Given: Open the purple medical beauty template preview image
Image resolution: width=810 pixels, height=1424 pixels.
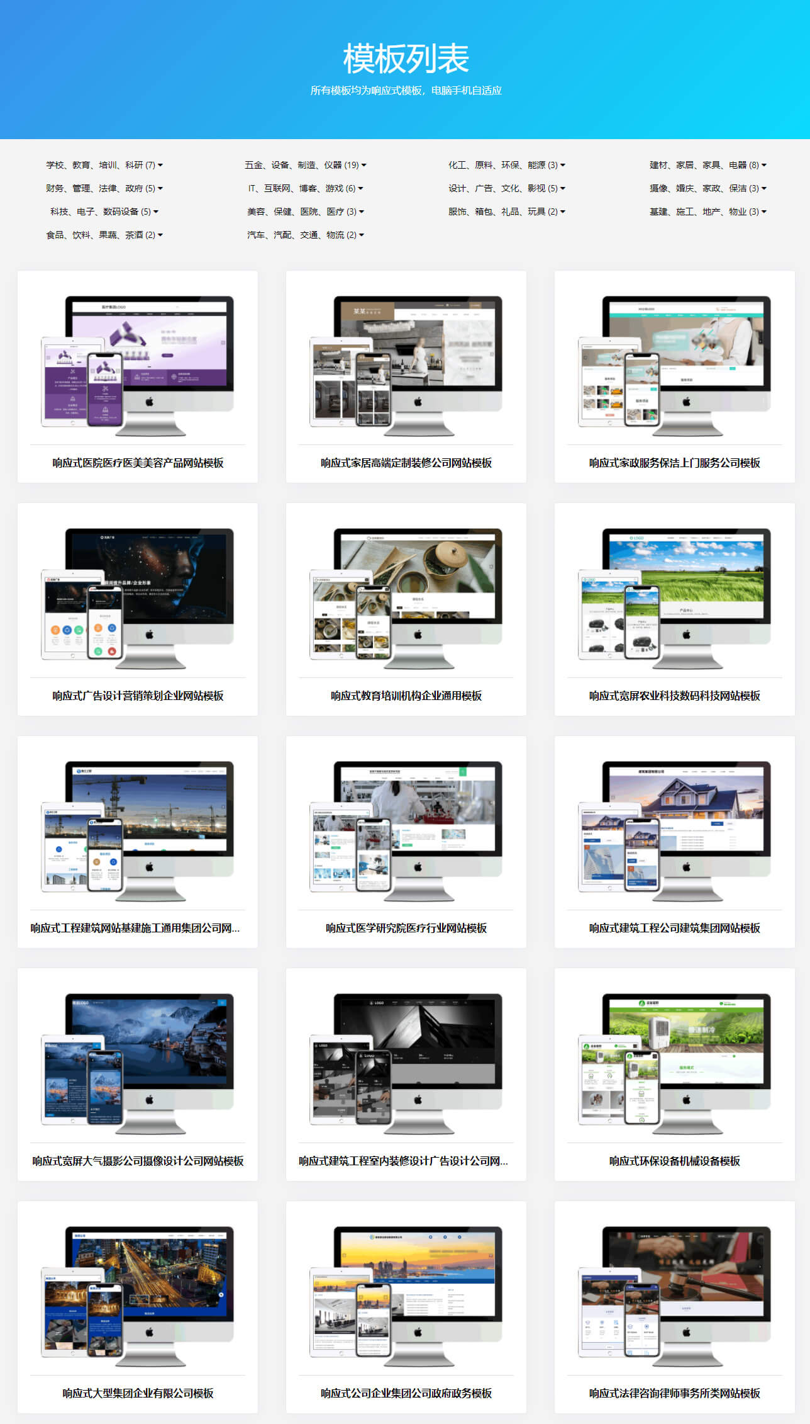Looking at the screenshot, I should [x=138, y=365].
